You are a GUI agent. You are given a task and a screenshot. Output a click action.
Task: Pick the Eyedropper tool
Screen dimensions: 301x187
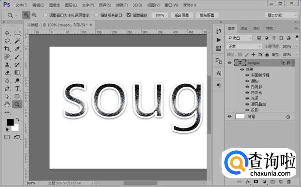17,49
